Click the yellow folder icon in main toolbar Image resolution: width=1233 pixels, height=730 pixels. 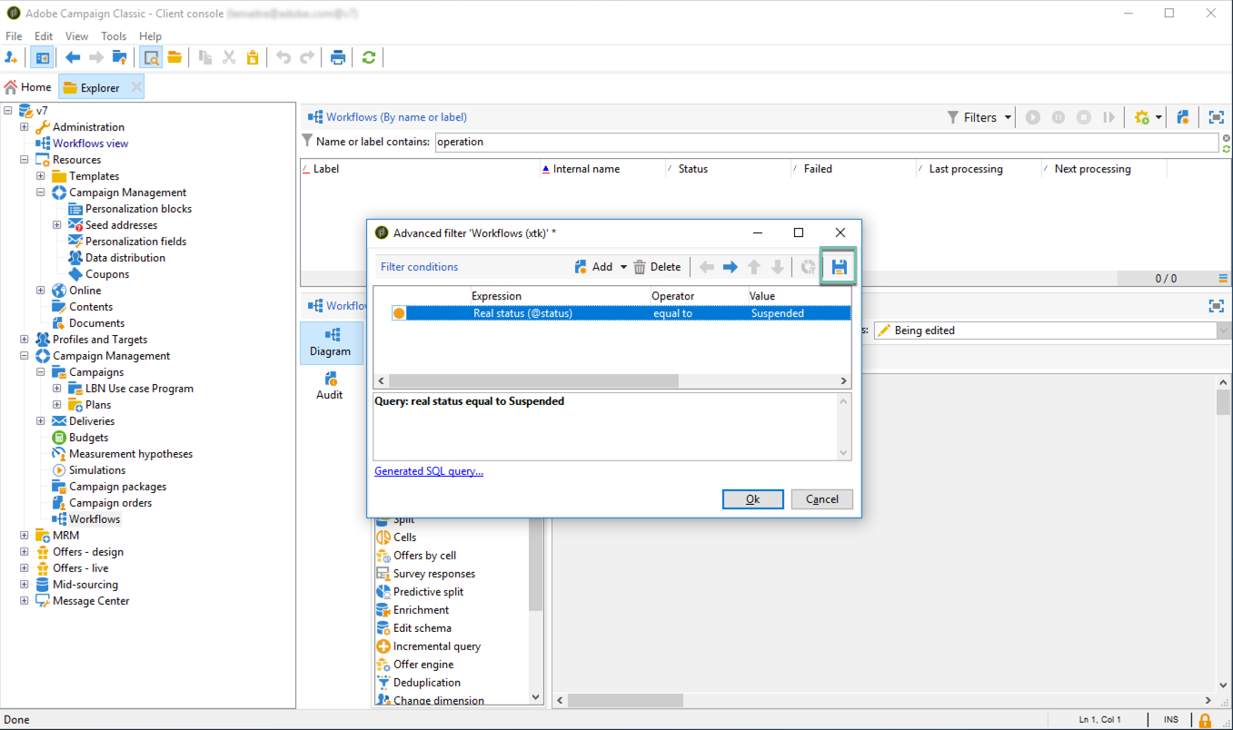click(x=174, y=57)
